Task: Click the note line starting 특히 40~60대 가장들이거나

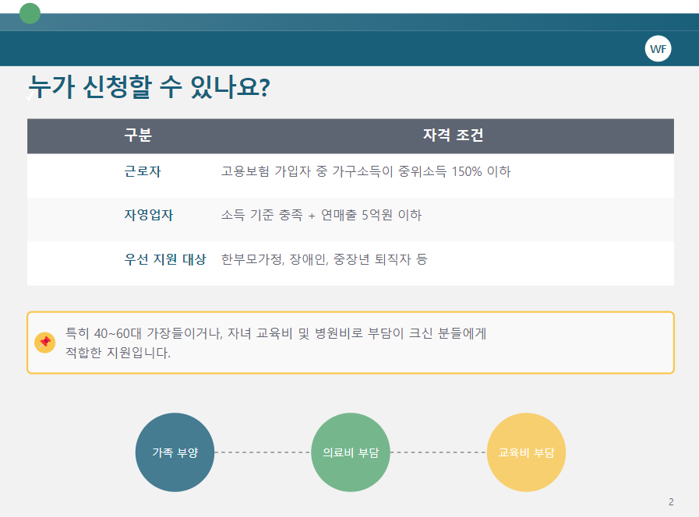Action: pos(276,333)
